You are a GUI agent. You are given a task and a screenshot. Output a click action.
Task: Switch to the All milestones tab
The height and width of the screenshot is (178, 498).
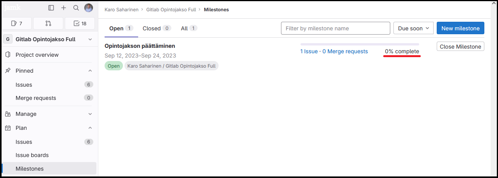(189, 28)
